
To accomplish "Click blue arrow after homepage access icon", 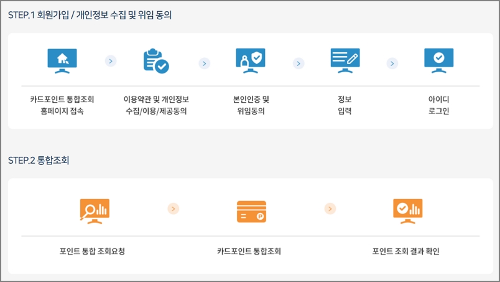I will (111, 61).
